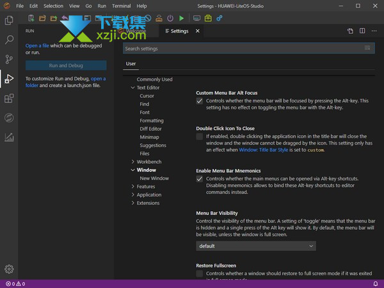This screenshot has height=288, width=384.
Task: Enable Double Click Icon To Close checkbox
Action: click(x=200, y=136)
